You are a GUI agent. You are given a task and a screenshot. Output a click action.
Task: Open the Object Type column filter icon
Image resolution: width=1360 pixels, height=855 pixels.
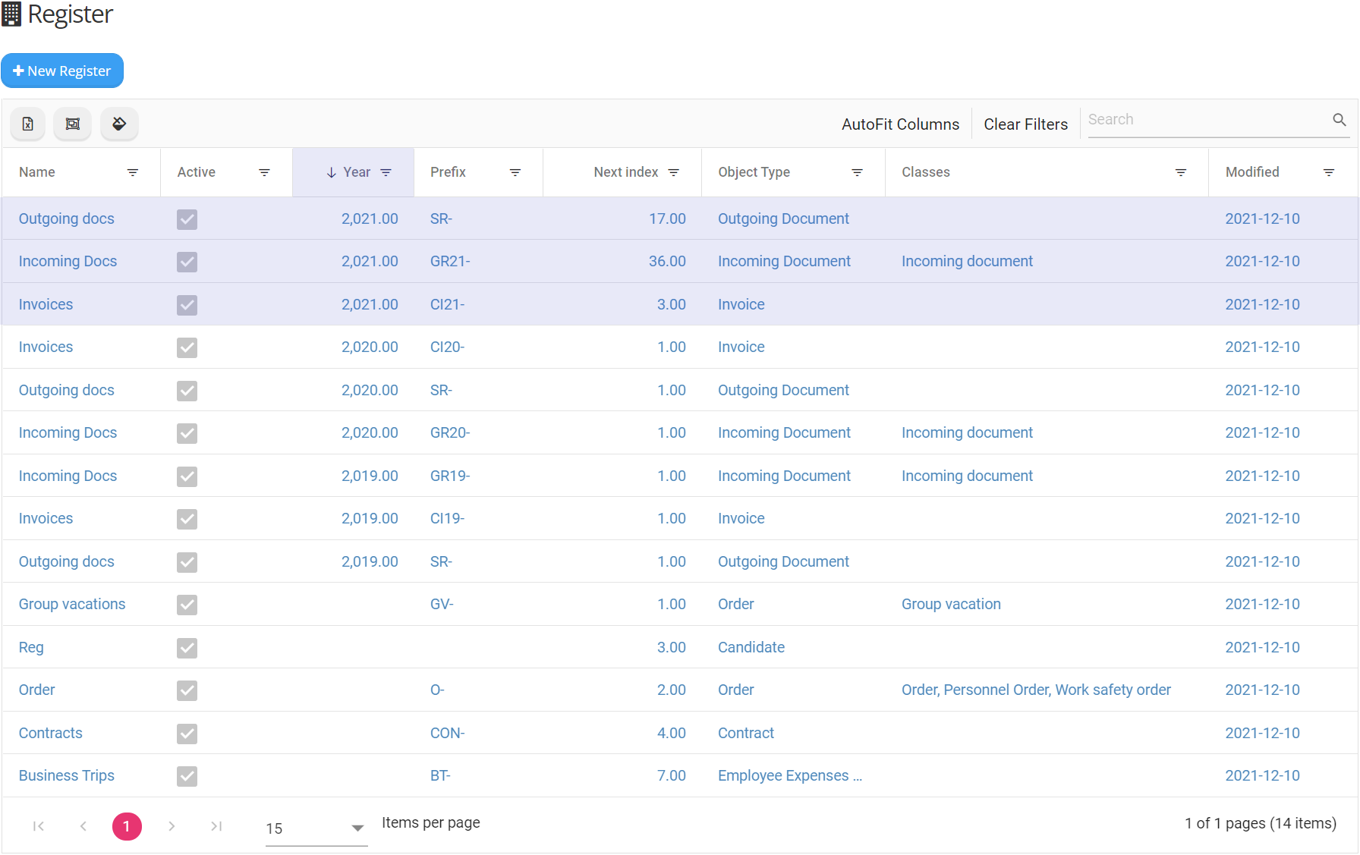pos(857,173)
